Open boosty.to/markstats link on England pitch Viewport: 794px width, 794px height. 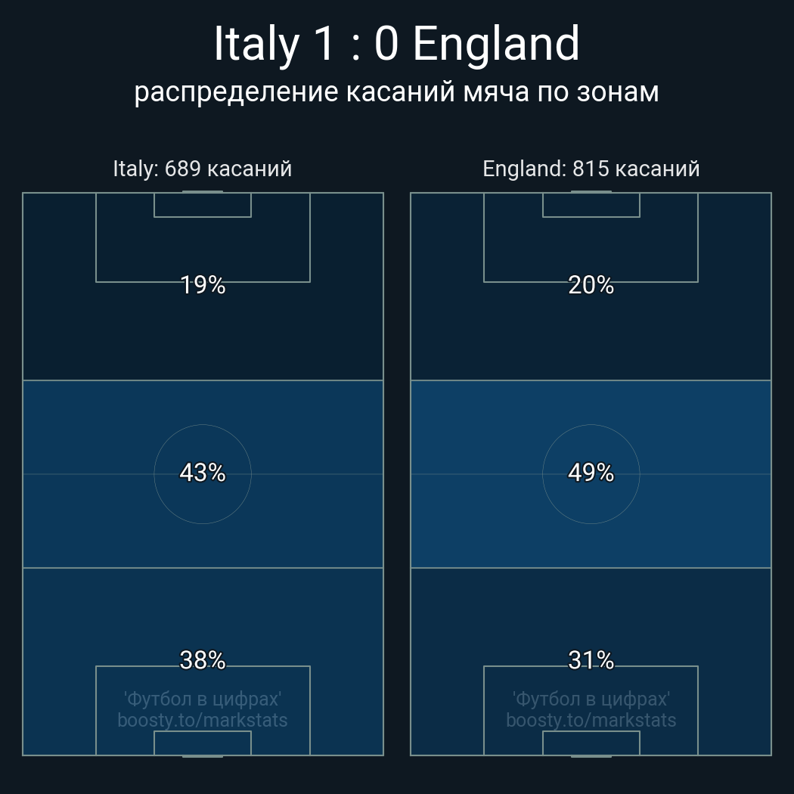tap(591, 720)
